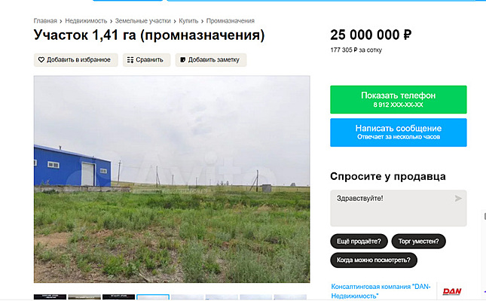
Task: Open Промназначения category breadcrumb
Action: (231, 21)
